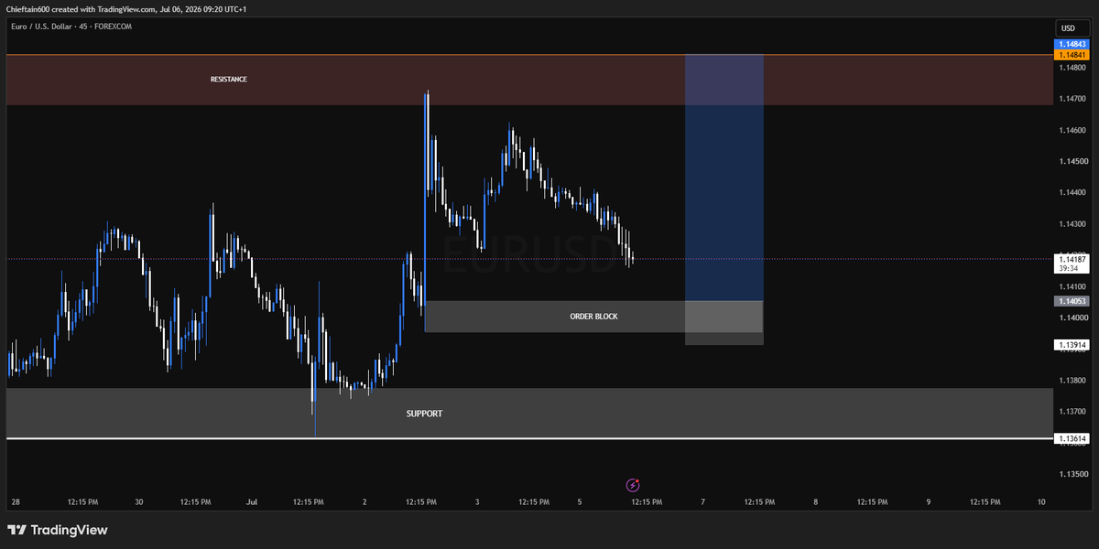1099x549 pixels.
Task: Click the date label 2 on time axis
Action: point(365,502)
